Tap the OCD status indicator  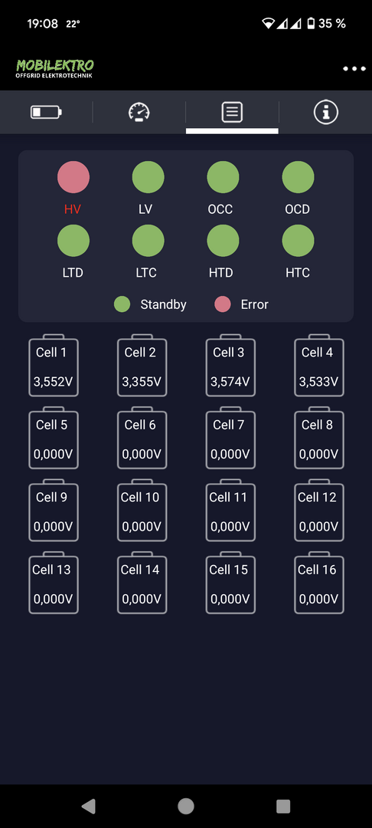pos(299,177)
